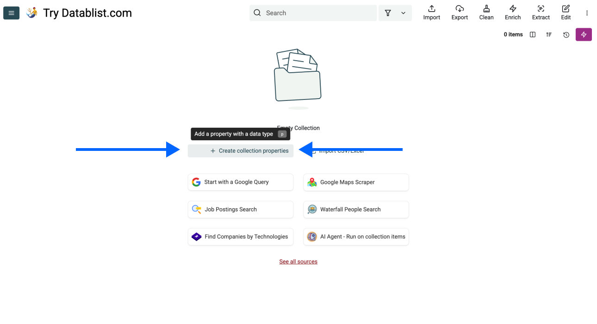This screenshot has width=597, height=324.
Task: Choose Waterfall People Search source
Action: pos(356,209)
